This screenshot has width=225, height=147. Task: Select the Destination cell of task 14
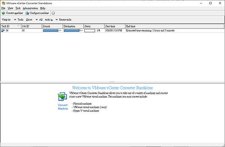(73, 31)
